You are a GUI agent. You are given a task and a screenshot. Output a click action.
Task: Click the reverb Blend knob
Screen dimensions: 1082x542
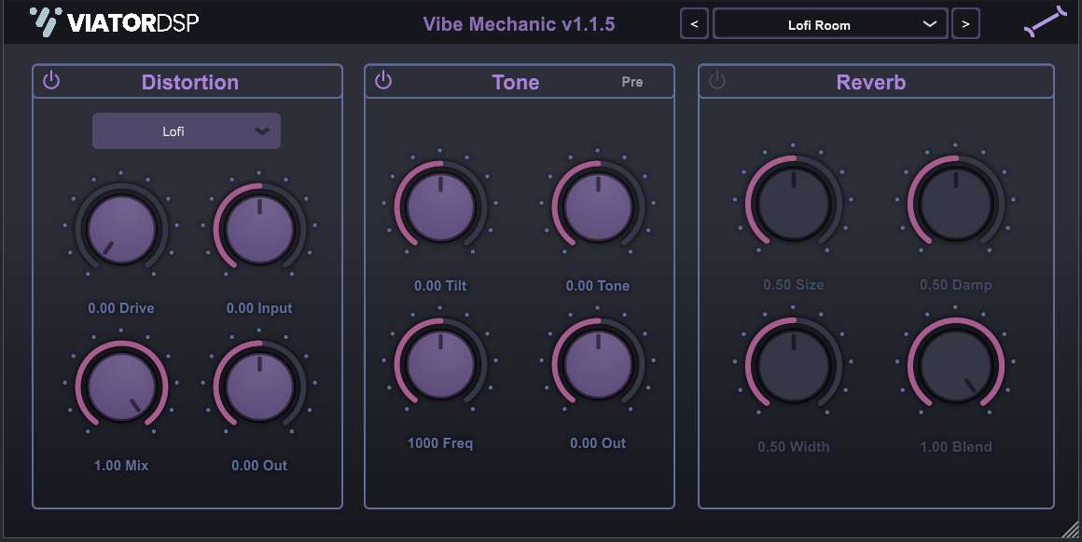(x=956, y=364)
